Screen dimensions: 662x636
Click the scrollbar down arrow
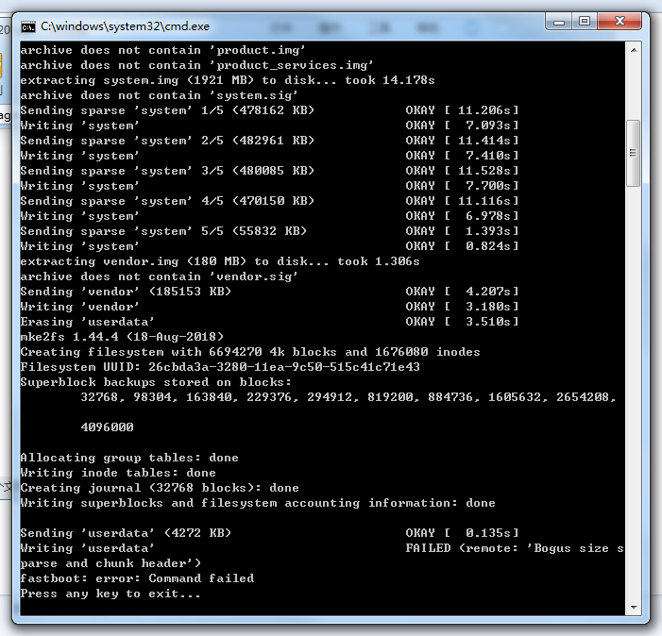click(x=634, y=608)
